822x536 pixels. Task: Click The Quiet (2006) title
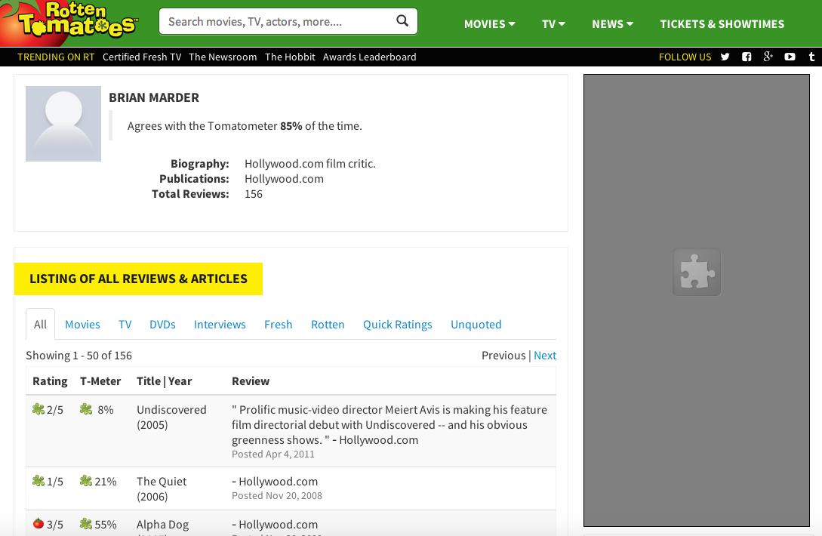pos(162,488)
